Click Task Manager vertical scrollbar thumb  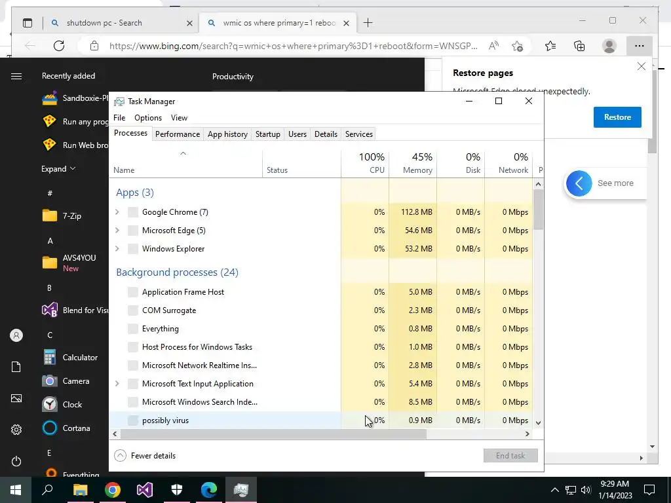539,210
